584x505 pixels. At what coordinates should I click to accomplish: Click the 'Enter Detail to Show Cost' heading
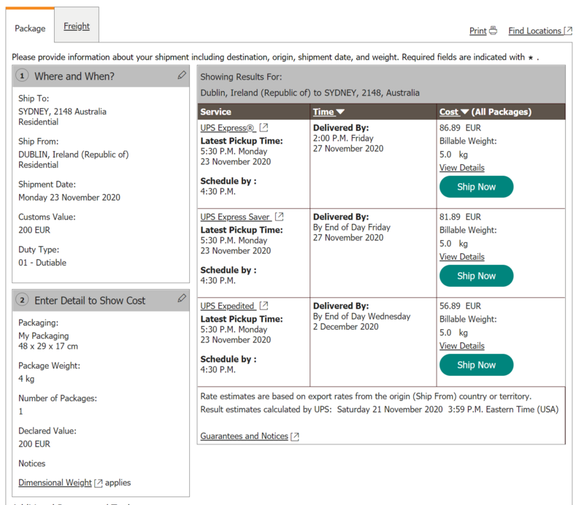coord(90,300)
